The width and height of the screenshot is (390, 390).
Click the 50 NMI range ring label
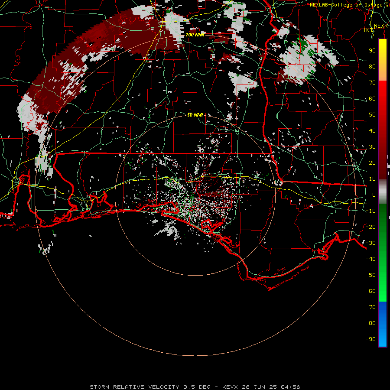(195, 115)
